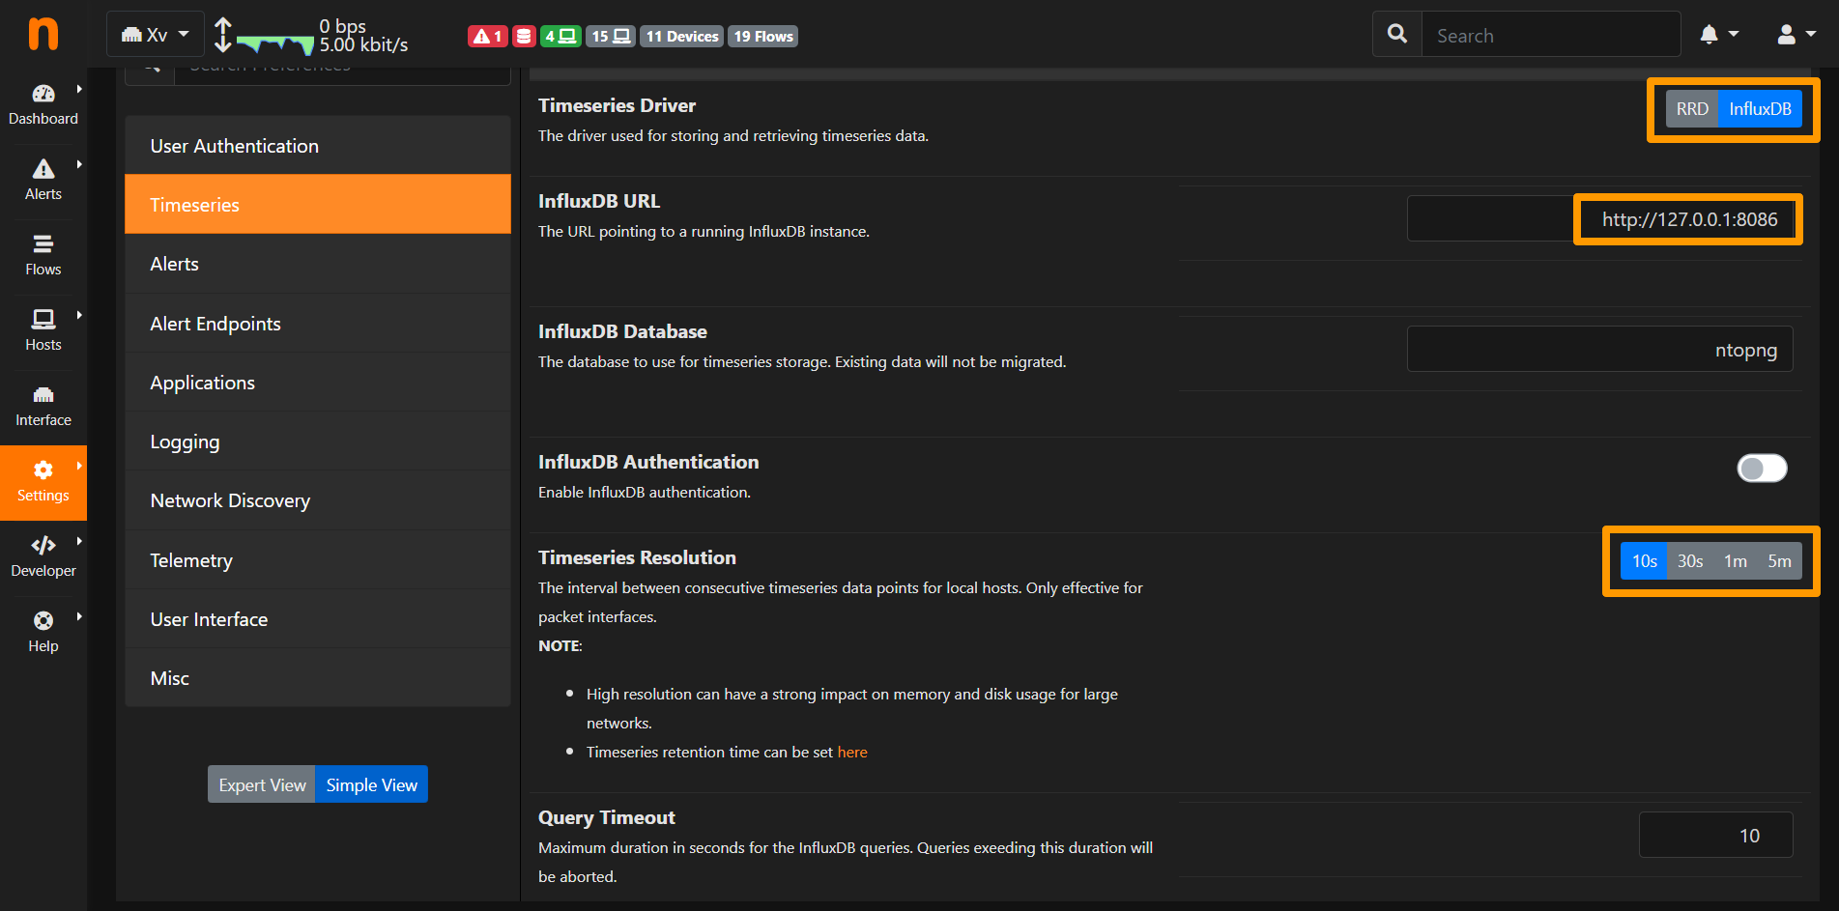This screenshot has width=1839, height=911.
Task: Open the Alerts warning-triangle sidebar icon
Action: (43, 169)
